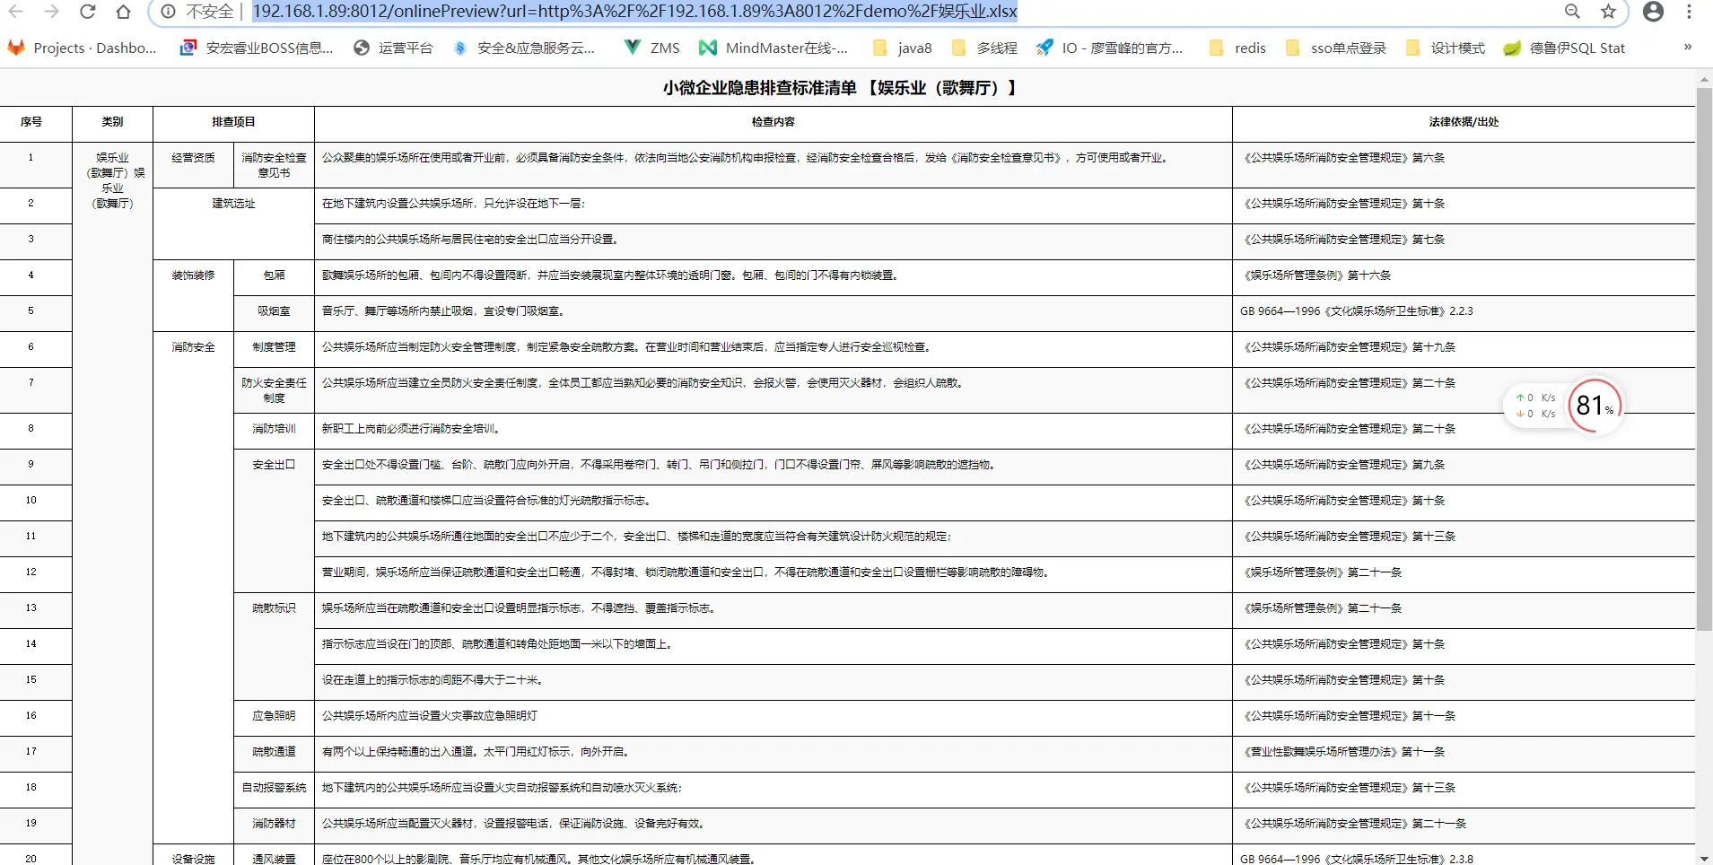
Task: Select the 应急照明 cell
Action: [274, 716]
